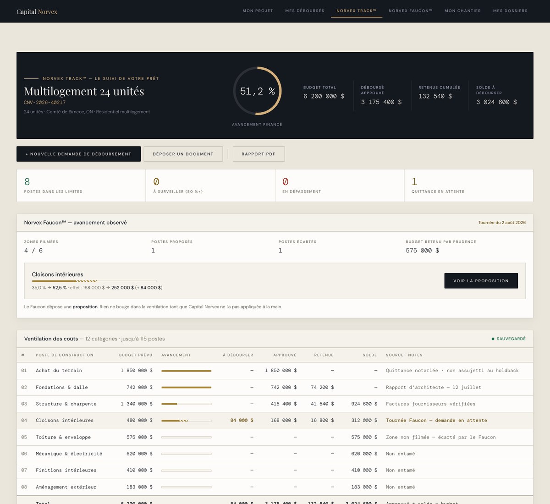Open the Mes Déboursés menu item
550x504 pixels.
click(x=305, y=11)
